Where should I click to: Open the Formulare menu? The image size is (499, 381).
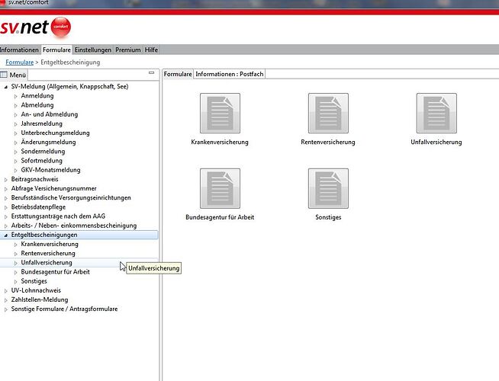click(x=56, y=50)
